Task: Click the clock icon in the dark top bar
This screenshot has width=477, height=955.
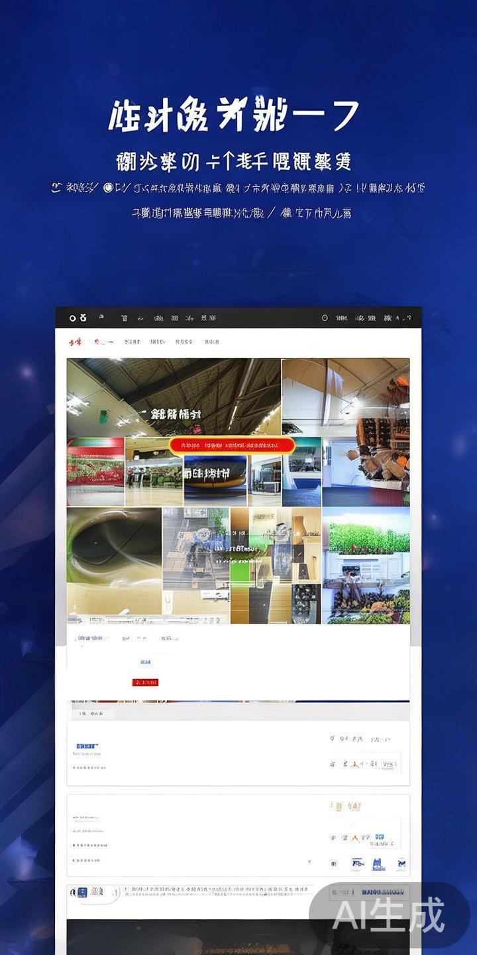Action: point(325,318)
